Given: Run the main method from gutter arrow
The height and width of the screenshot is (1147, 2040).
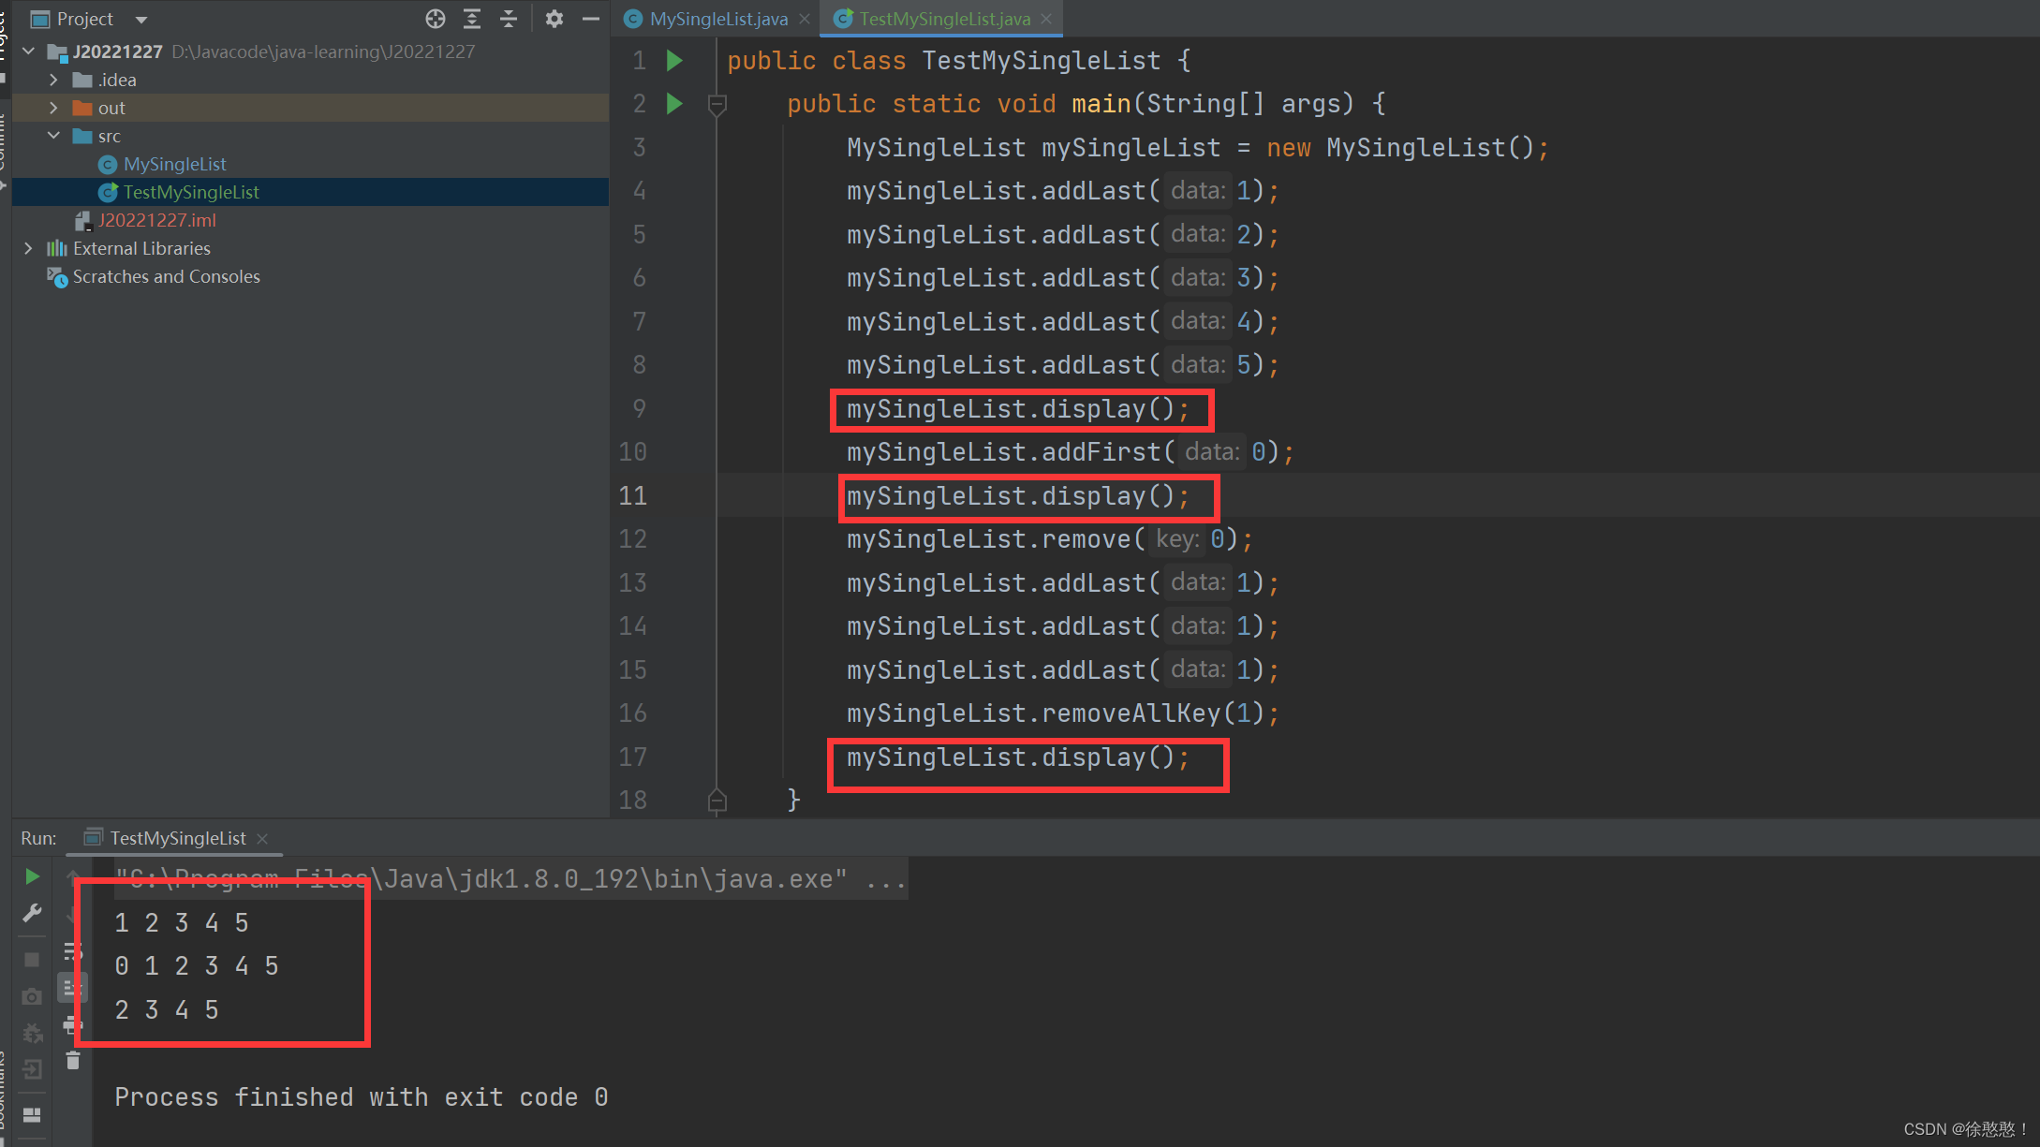Looking at the screenshot, I should (674, 103).
